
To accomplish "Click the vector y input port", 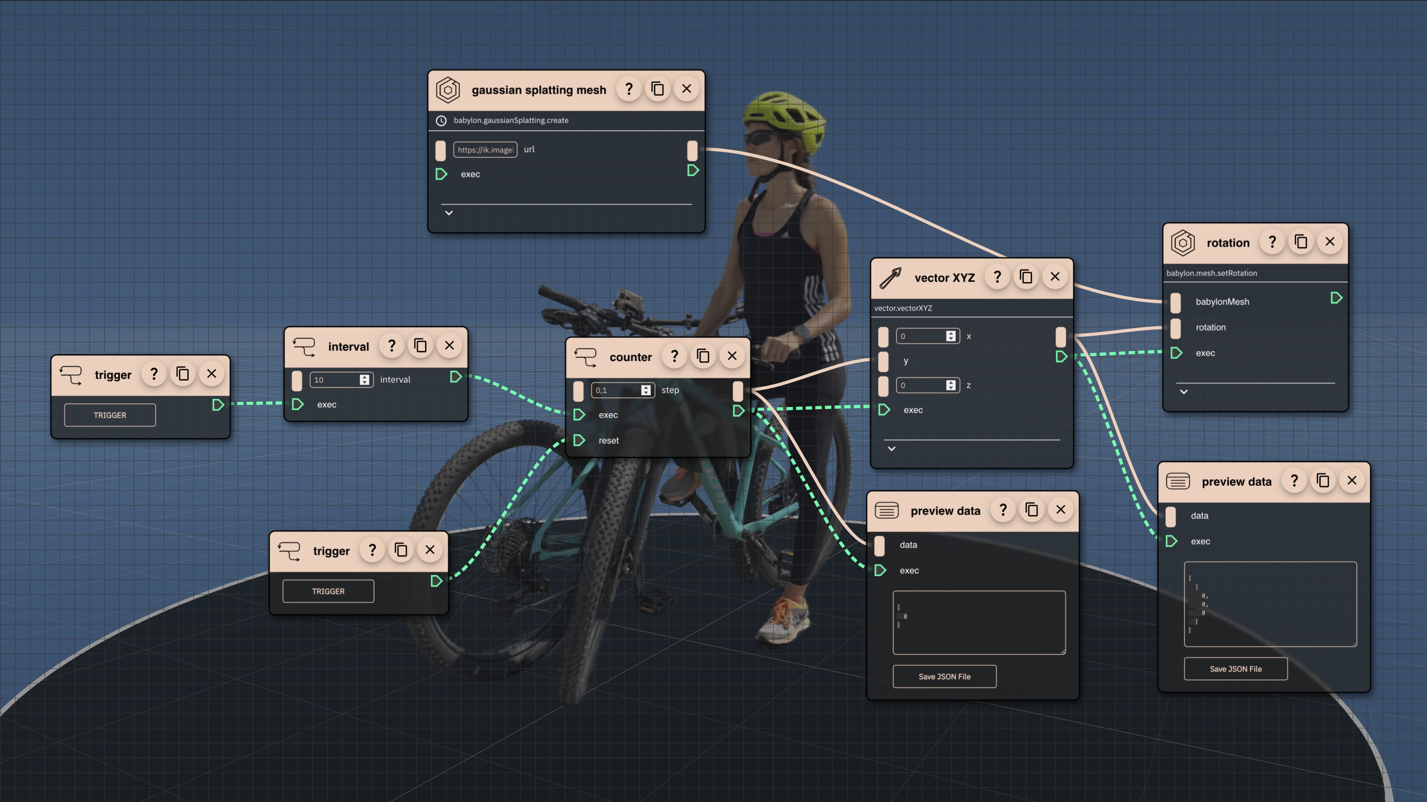I will 883,361.
